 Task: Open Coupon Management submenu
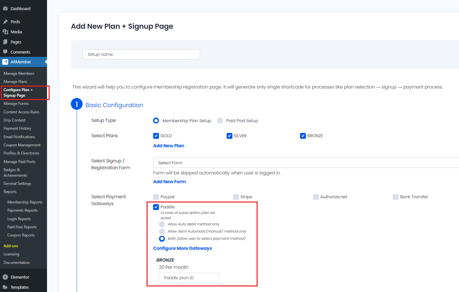click(x=22, y=145)
